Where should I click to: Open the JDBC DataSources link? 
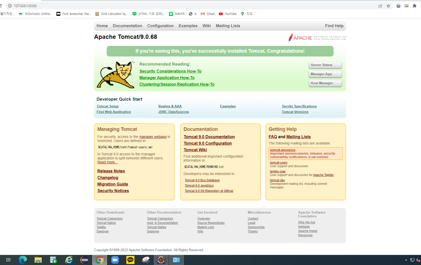coord(173,112)
